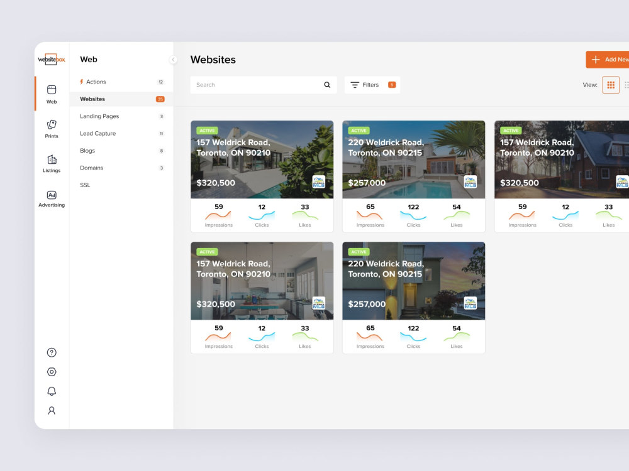Image resolution: width=629 pixels, height=471 pixels.
Task: Open the help question mark icon
Action: (52, 352)
